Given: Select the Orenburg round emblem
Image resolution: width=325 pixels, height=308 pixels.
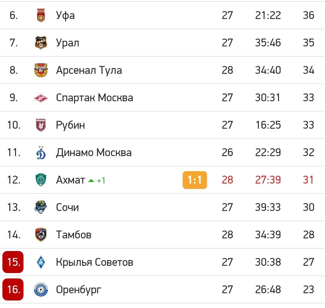Looking at the screenshot, I should (x=41, y=290).
